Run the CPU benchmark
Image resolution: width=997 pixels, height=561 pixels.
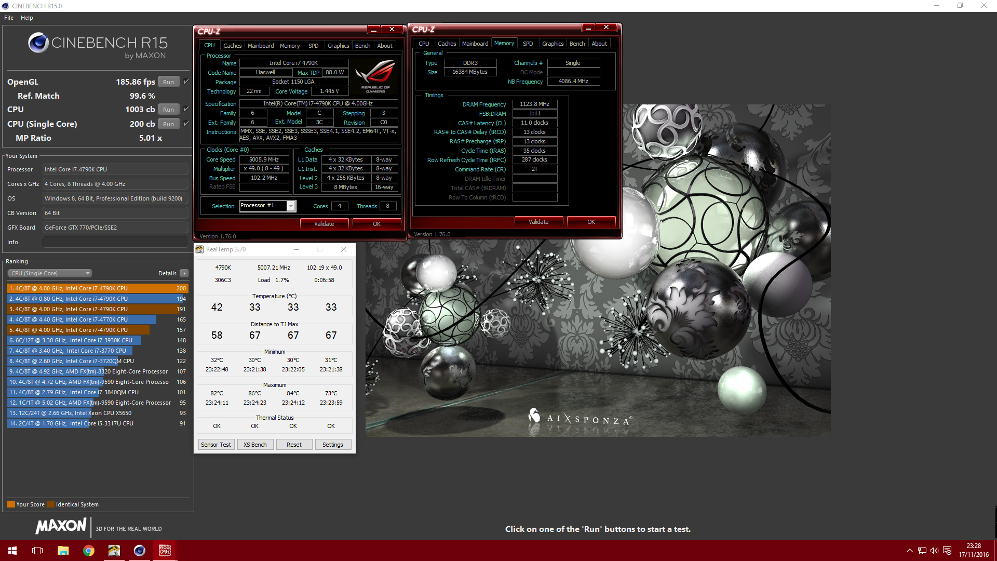pos(169,110)
